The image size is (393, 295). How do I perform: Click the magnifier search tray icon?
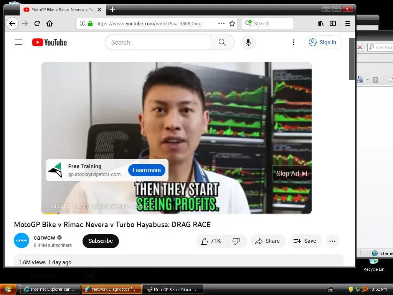click(x=365, y=289)
